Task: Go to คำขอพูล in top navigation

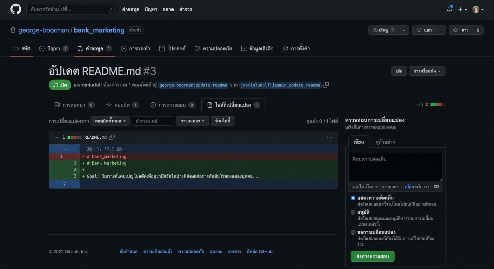Action: pos(131,9)
